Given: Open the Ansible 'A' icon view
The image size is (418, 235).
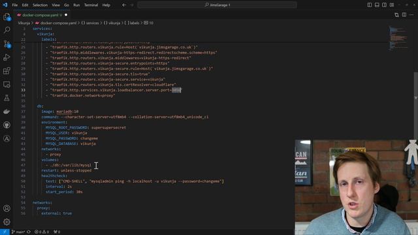Looking at the screenshot, I should point(7,138).
